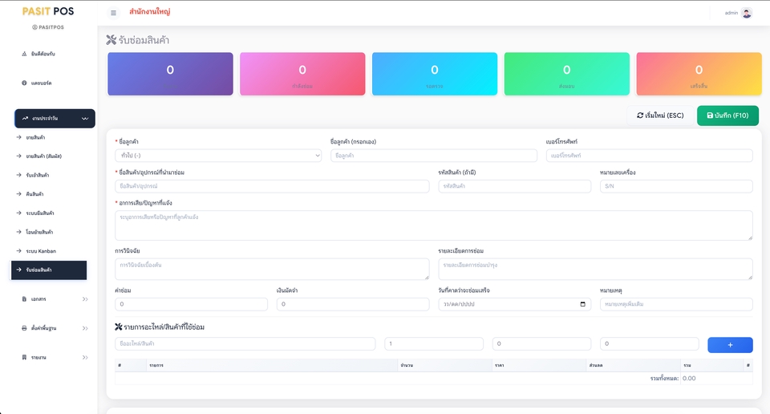The image size is (770, 414).
Task: Click the basic settings (ตั้งค่าพื้นฐาน) printer icon
Action: (24, 327)
